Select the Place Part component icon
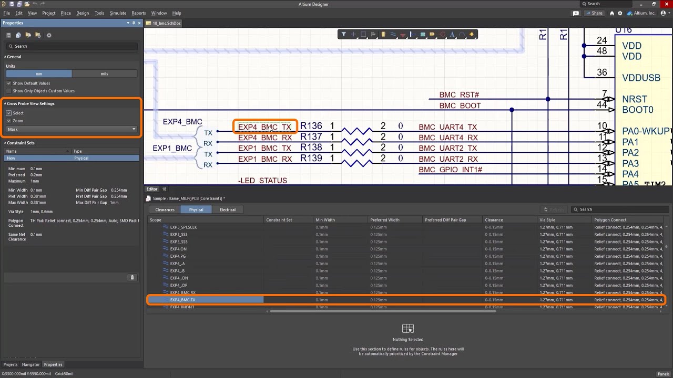The height and width of the screenshot is (378, 673). pyautogui.click(x=383, y=35)
